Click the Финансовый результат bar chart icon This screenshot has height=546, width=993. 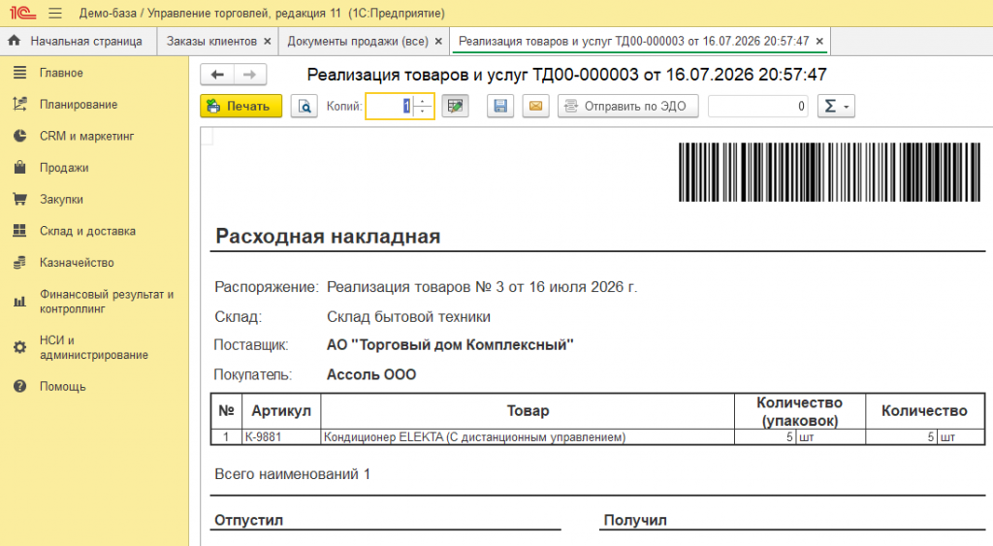click(x=20, y=302)
